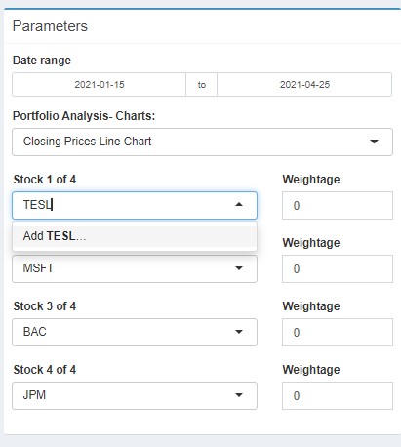Collapse Stock 1 dropdown using the up arrow
The image size is (401, 447).
(x=239, y=205)
